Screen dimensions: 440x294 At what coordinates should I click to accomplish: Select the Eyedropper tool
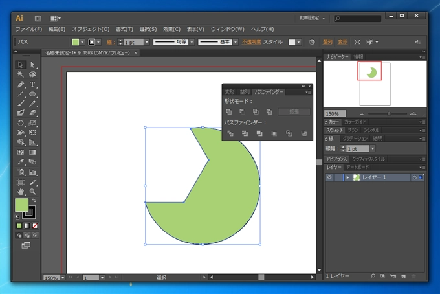[20, 162]
